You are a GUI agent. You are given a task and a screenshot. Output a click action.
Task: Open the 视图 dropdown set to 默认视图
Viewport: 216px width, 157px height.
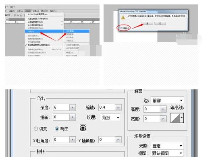tap(167, 153)
